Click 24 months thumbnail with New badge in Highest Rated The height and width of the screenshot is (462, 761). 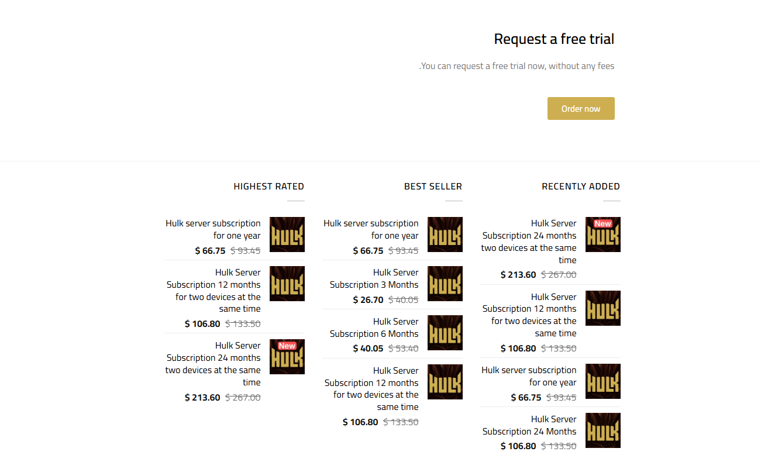coord(287,357)
